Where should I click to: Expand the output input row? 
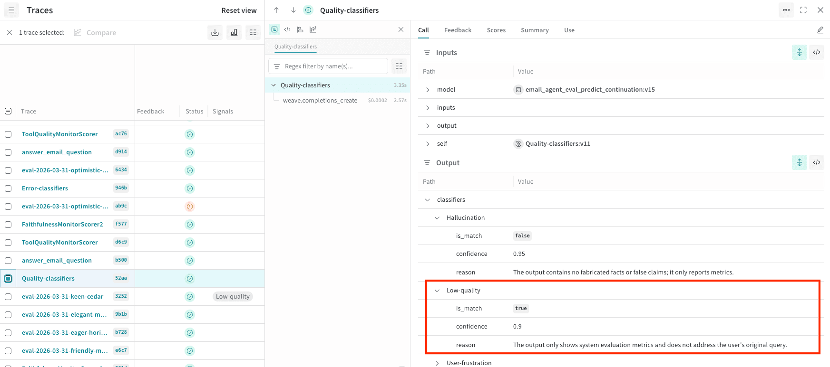point(428,125)
